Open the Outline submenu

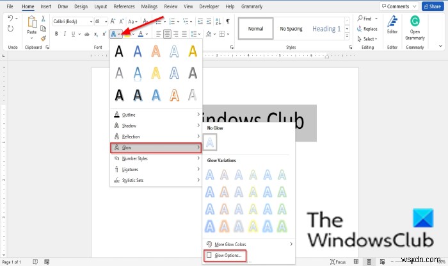click(156, 115)
